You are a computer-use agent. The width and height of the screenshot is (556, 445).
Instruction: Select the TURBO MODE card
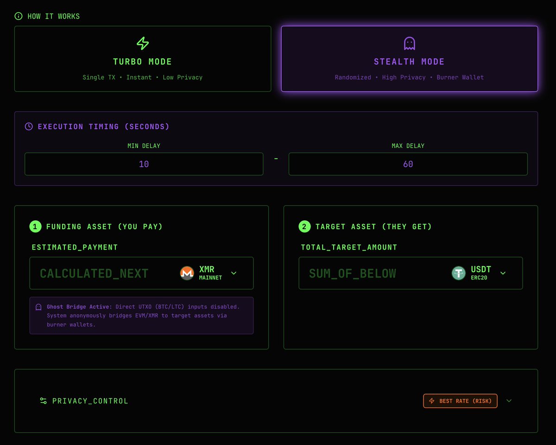click(143, 59)
